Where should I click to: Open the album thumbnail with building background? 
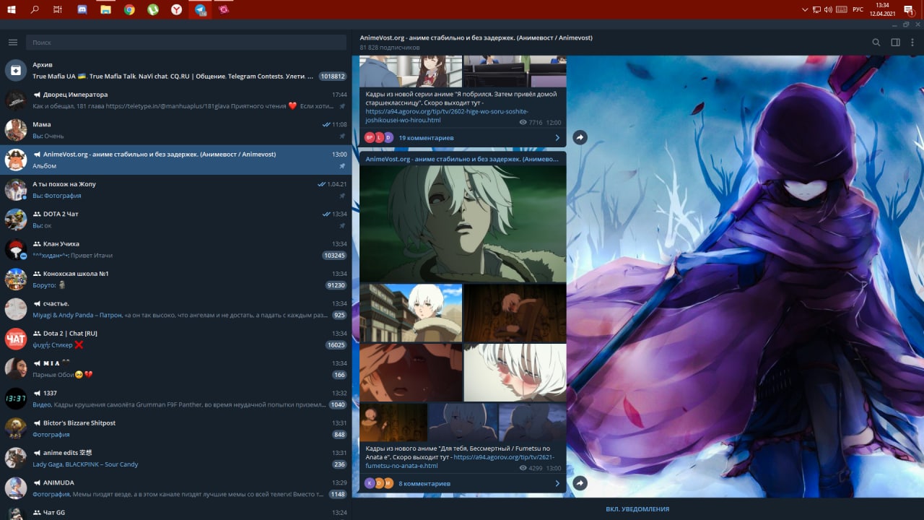click(x=411, y=313)
